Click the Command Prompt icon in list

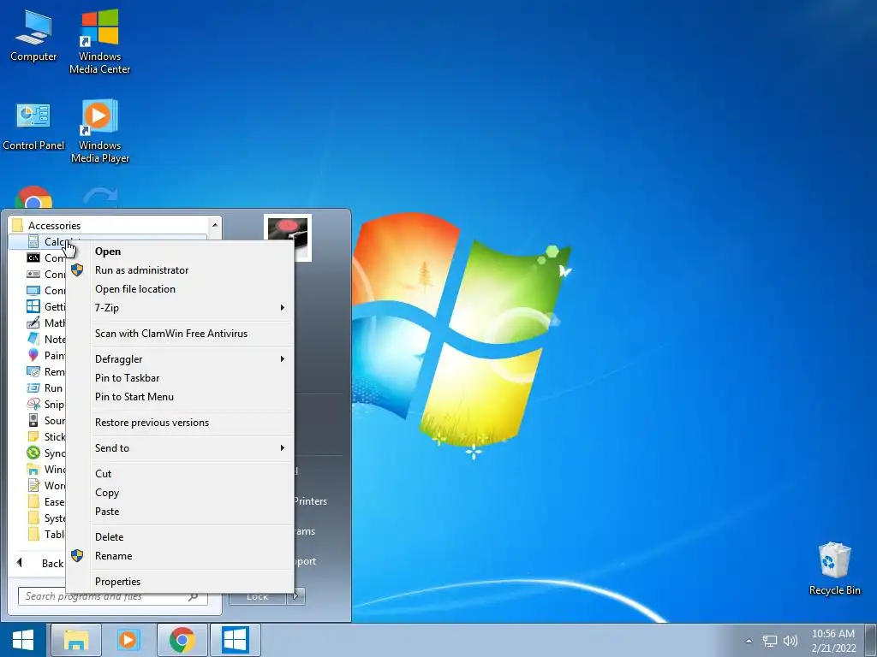coord(33,258)
